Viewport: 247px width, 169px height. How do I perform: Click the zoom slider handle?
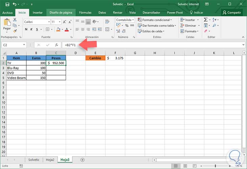coord(215,166)
